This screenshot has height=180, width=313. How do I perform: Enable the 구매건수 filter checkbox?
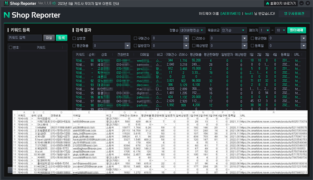135,38
